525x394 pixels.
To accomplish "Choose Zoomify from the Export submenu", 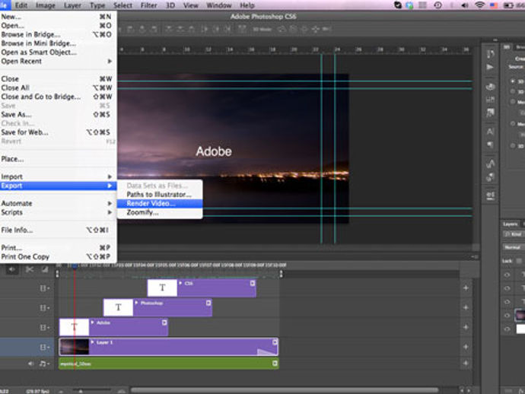I will (160, 212).
